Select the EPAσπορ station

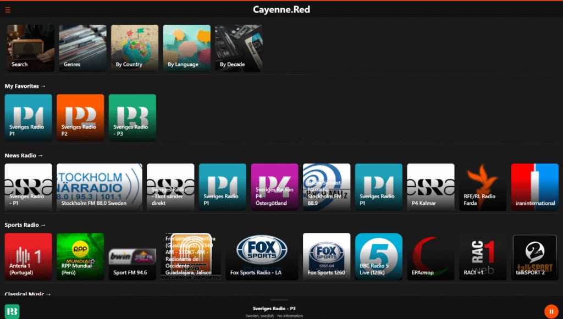[x=431, y=256]
